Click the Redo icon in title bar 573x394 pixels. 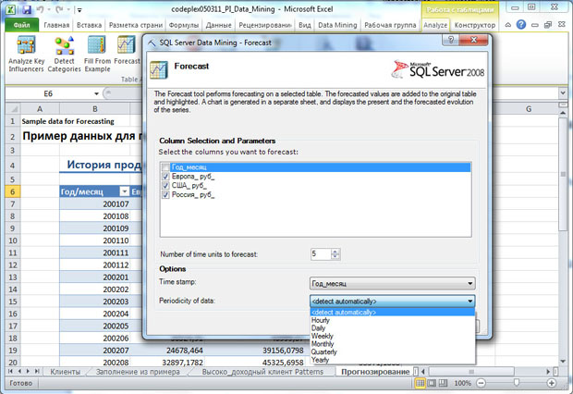pyautogui.click(x=59, y=9)
